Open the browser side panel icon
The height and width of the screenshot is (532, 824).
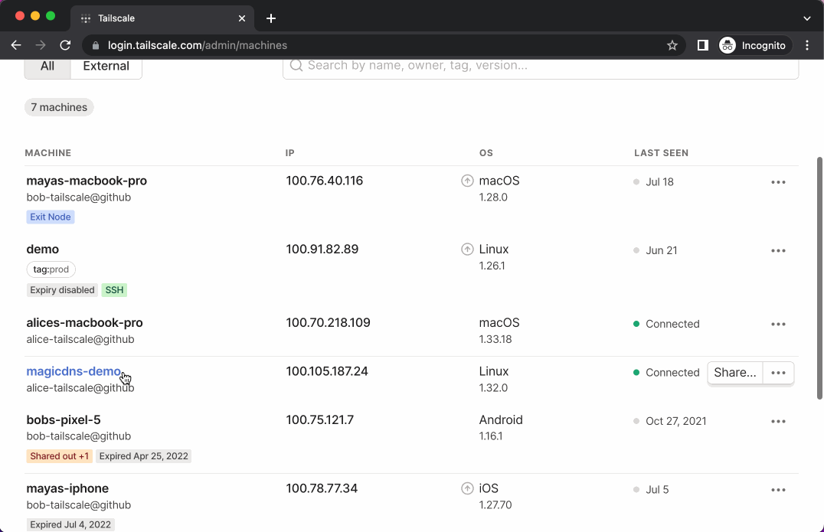coord(702,45)
